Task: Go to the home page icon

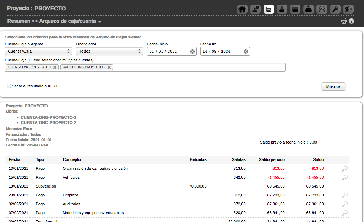Action: [242, 9]
